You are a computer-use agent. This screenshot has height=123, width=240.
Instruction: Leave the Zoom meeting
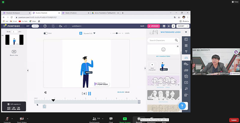click(234, 120)
